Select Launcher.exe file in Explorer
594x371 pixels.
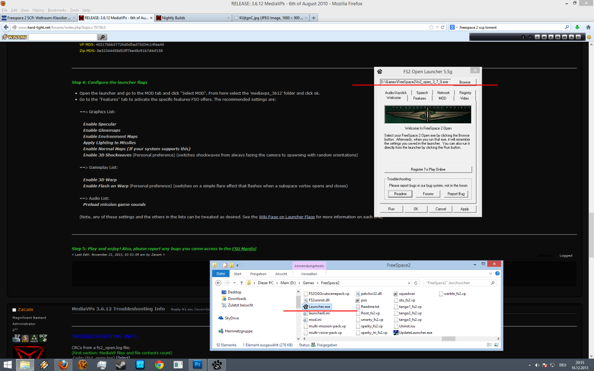317,307
